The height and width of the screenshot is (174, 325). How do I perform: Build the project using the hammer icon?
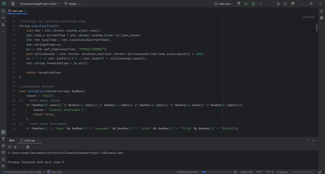[239, 4]
